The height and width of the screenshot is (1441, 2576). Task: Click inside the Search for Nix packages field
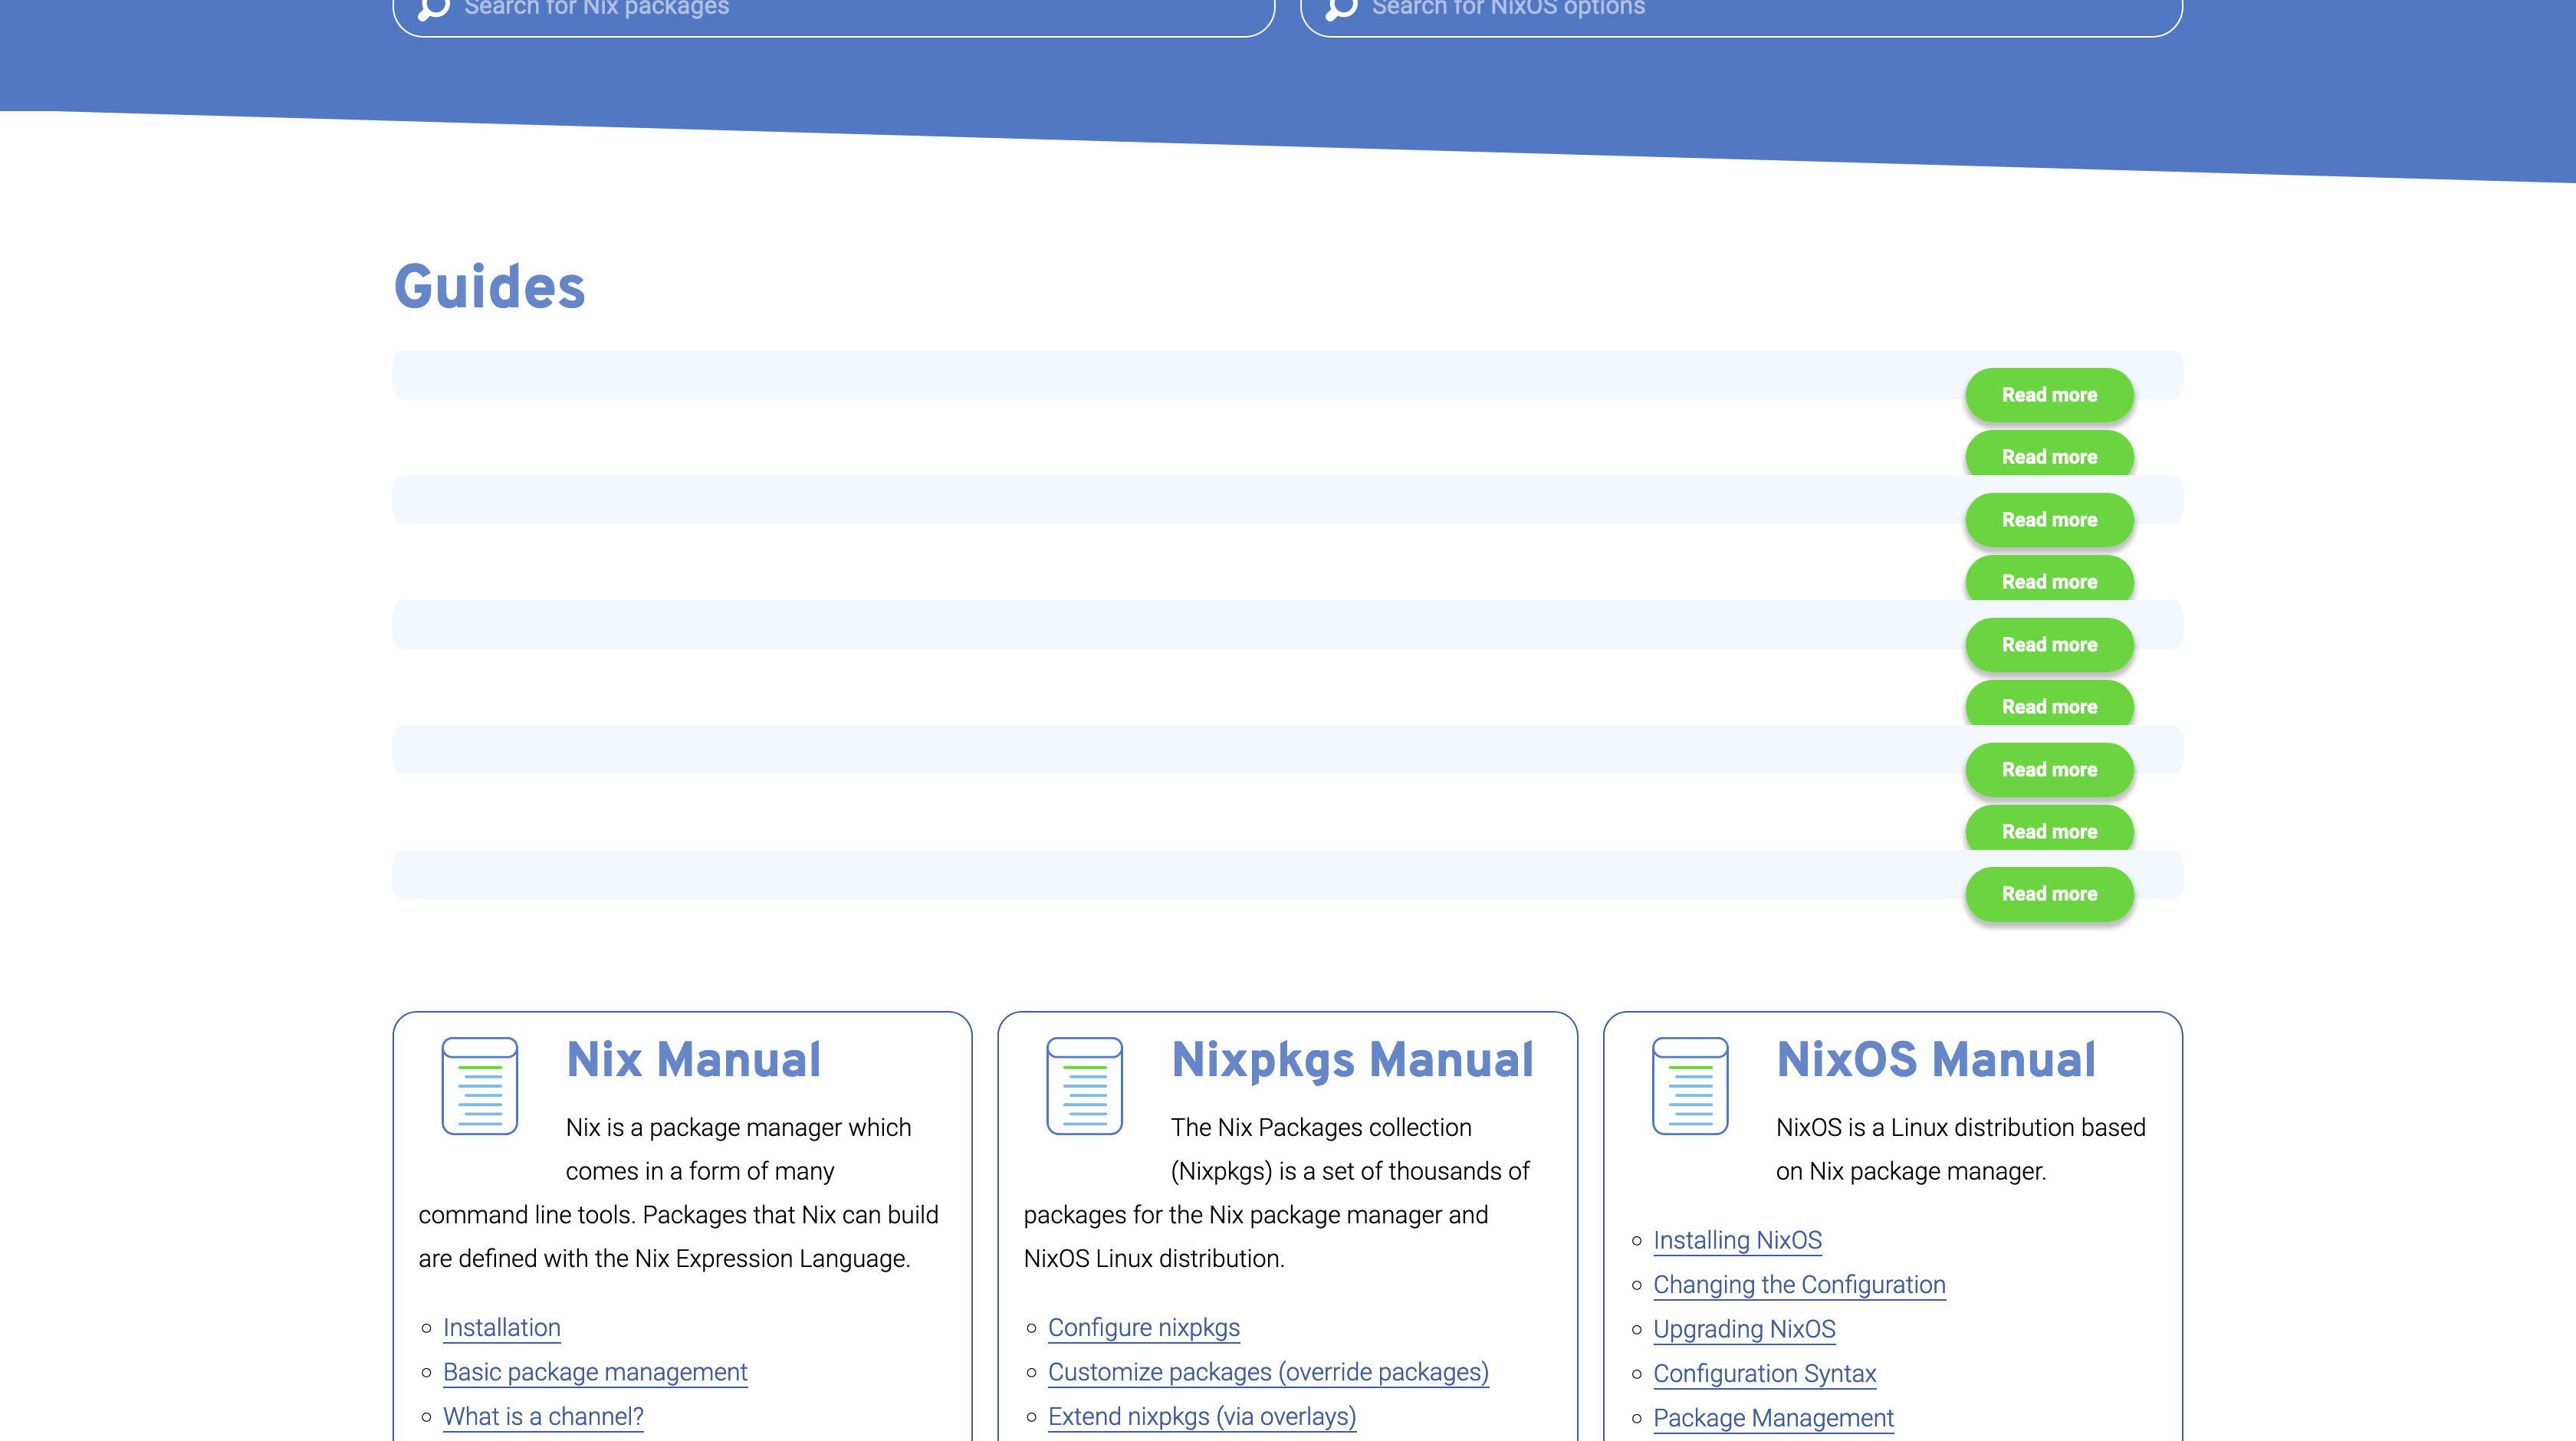[x=800, y=9]
